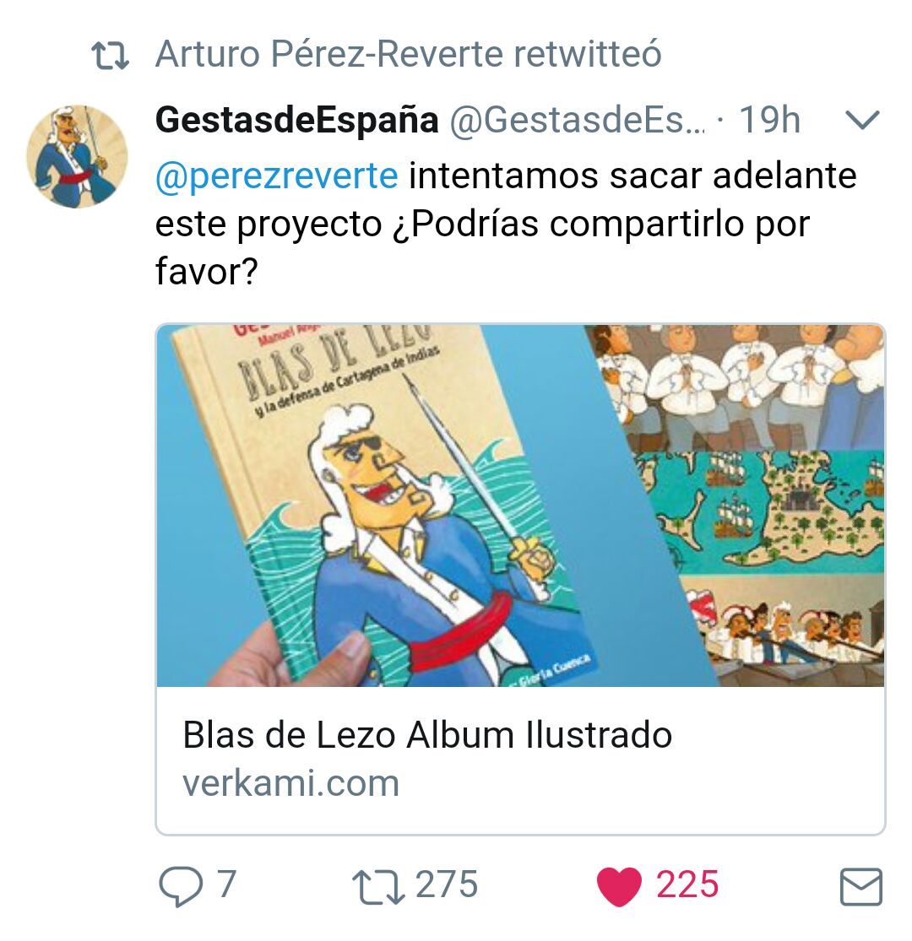Open the 19h timestamp
The image size is (912, 941).
769,120
